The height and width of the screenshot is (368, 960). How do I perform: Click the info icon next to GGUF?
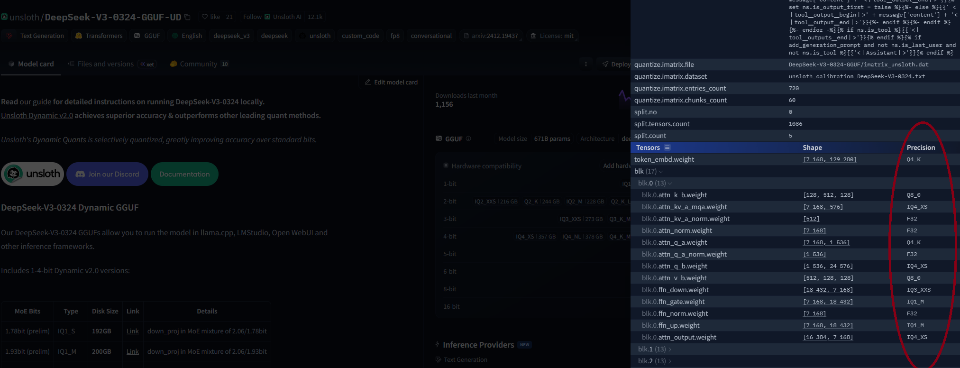tap(468, 138)
